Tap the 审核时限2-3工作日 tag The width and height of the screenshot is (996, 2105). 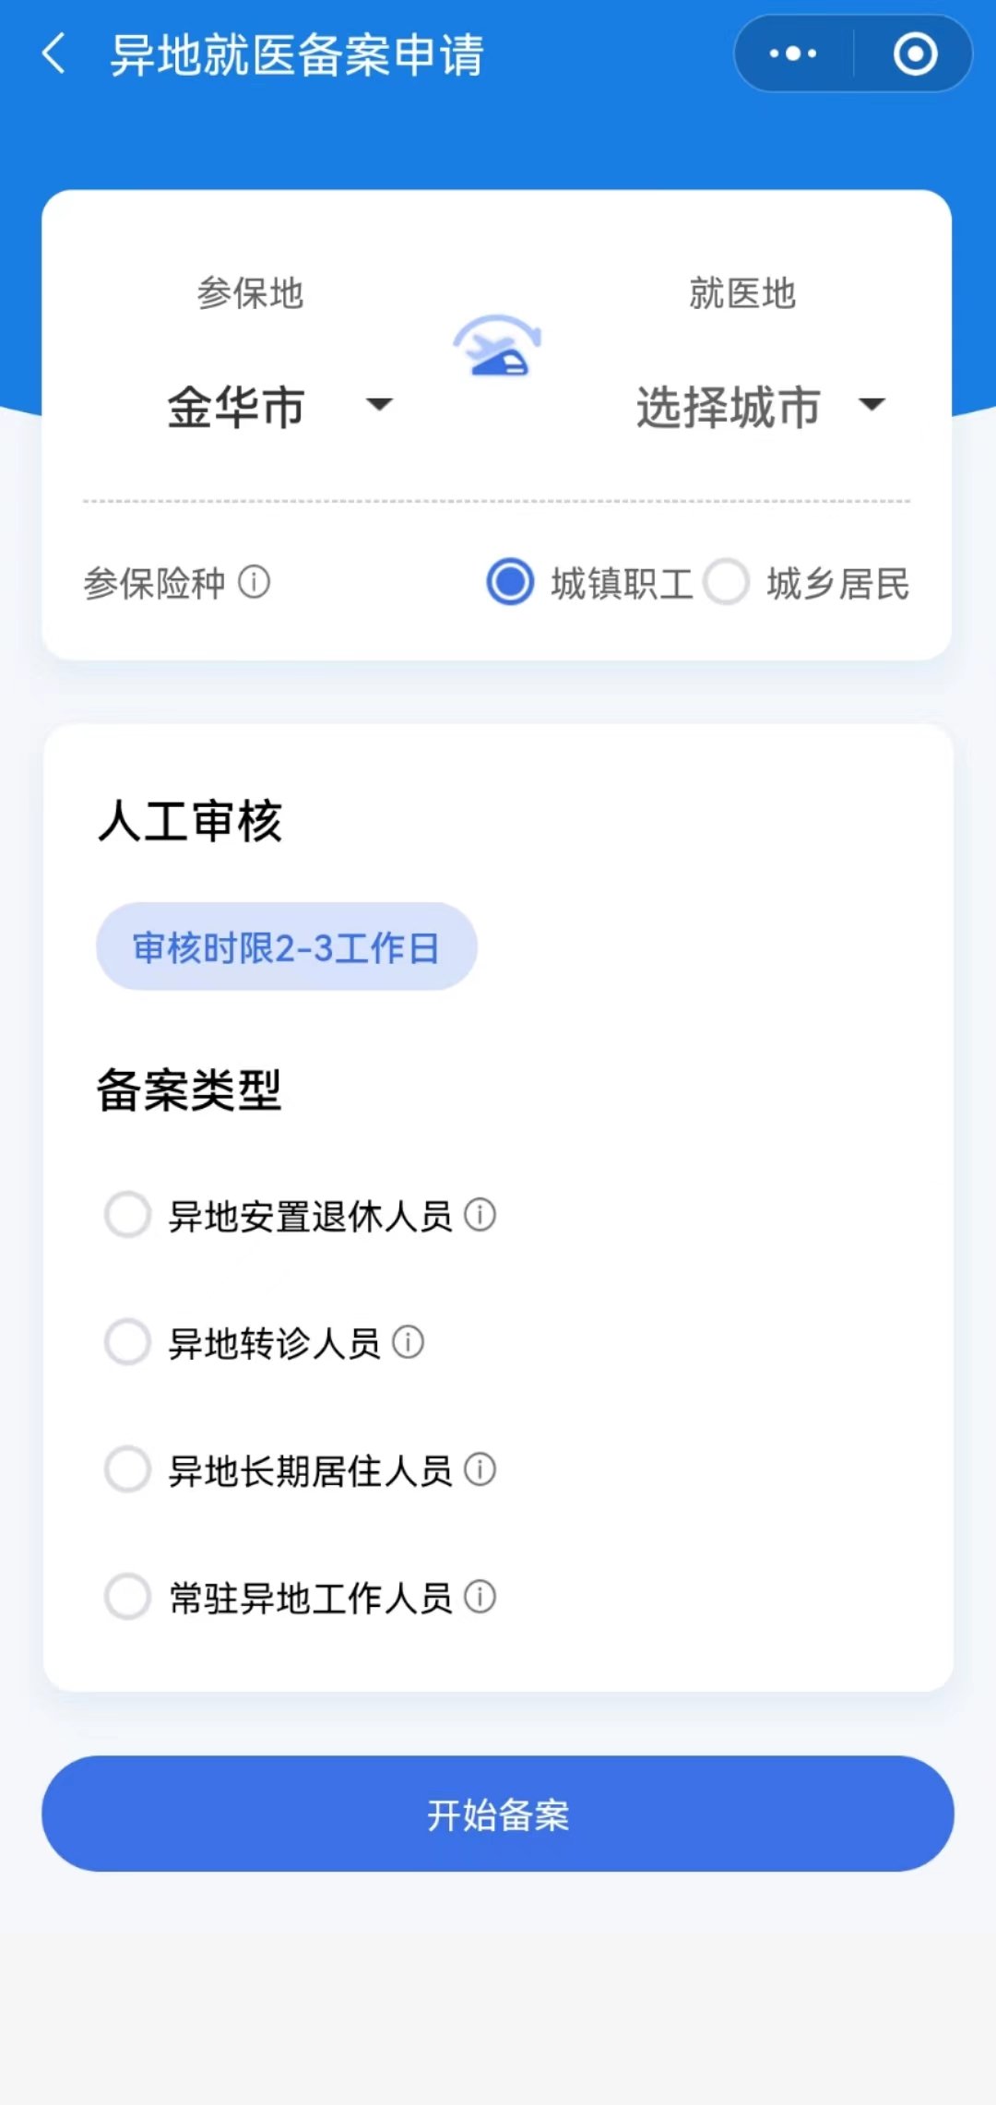point(286,946)
